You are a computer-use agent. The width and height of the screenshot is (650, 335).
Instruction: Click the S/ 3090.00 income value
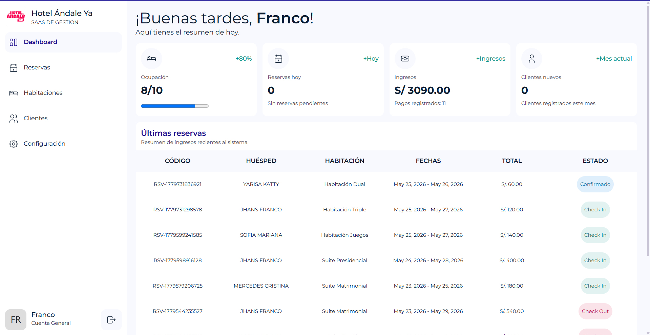tap(422, 90)
